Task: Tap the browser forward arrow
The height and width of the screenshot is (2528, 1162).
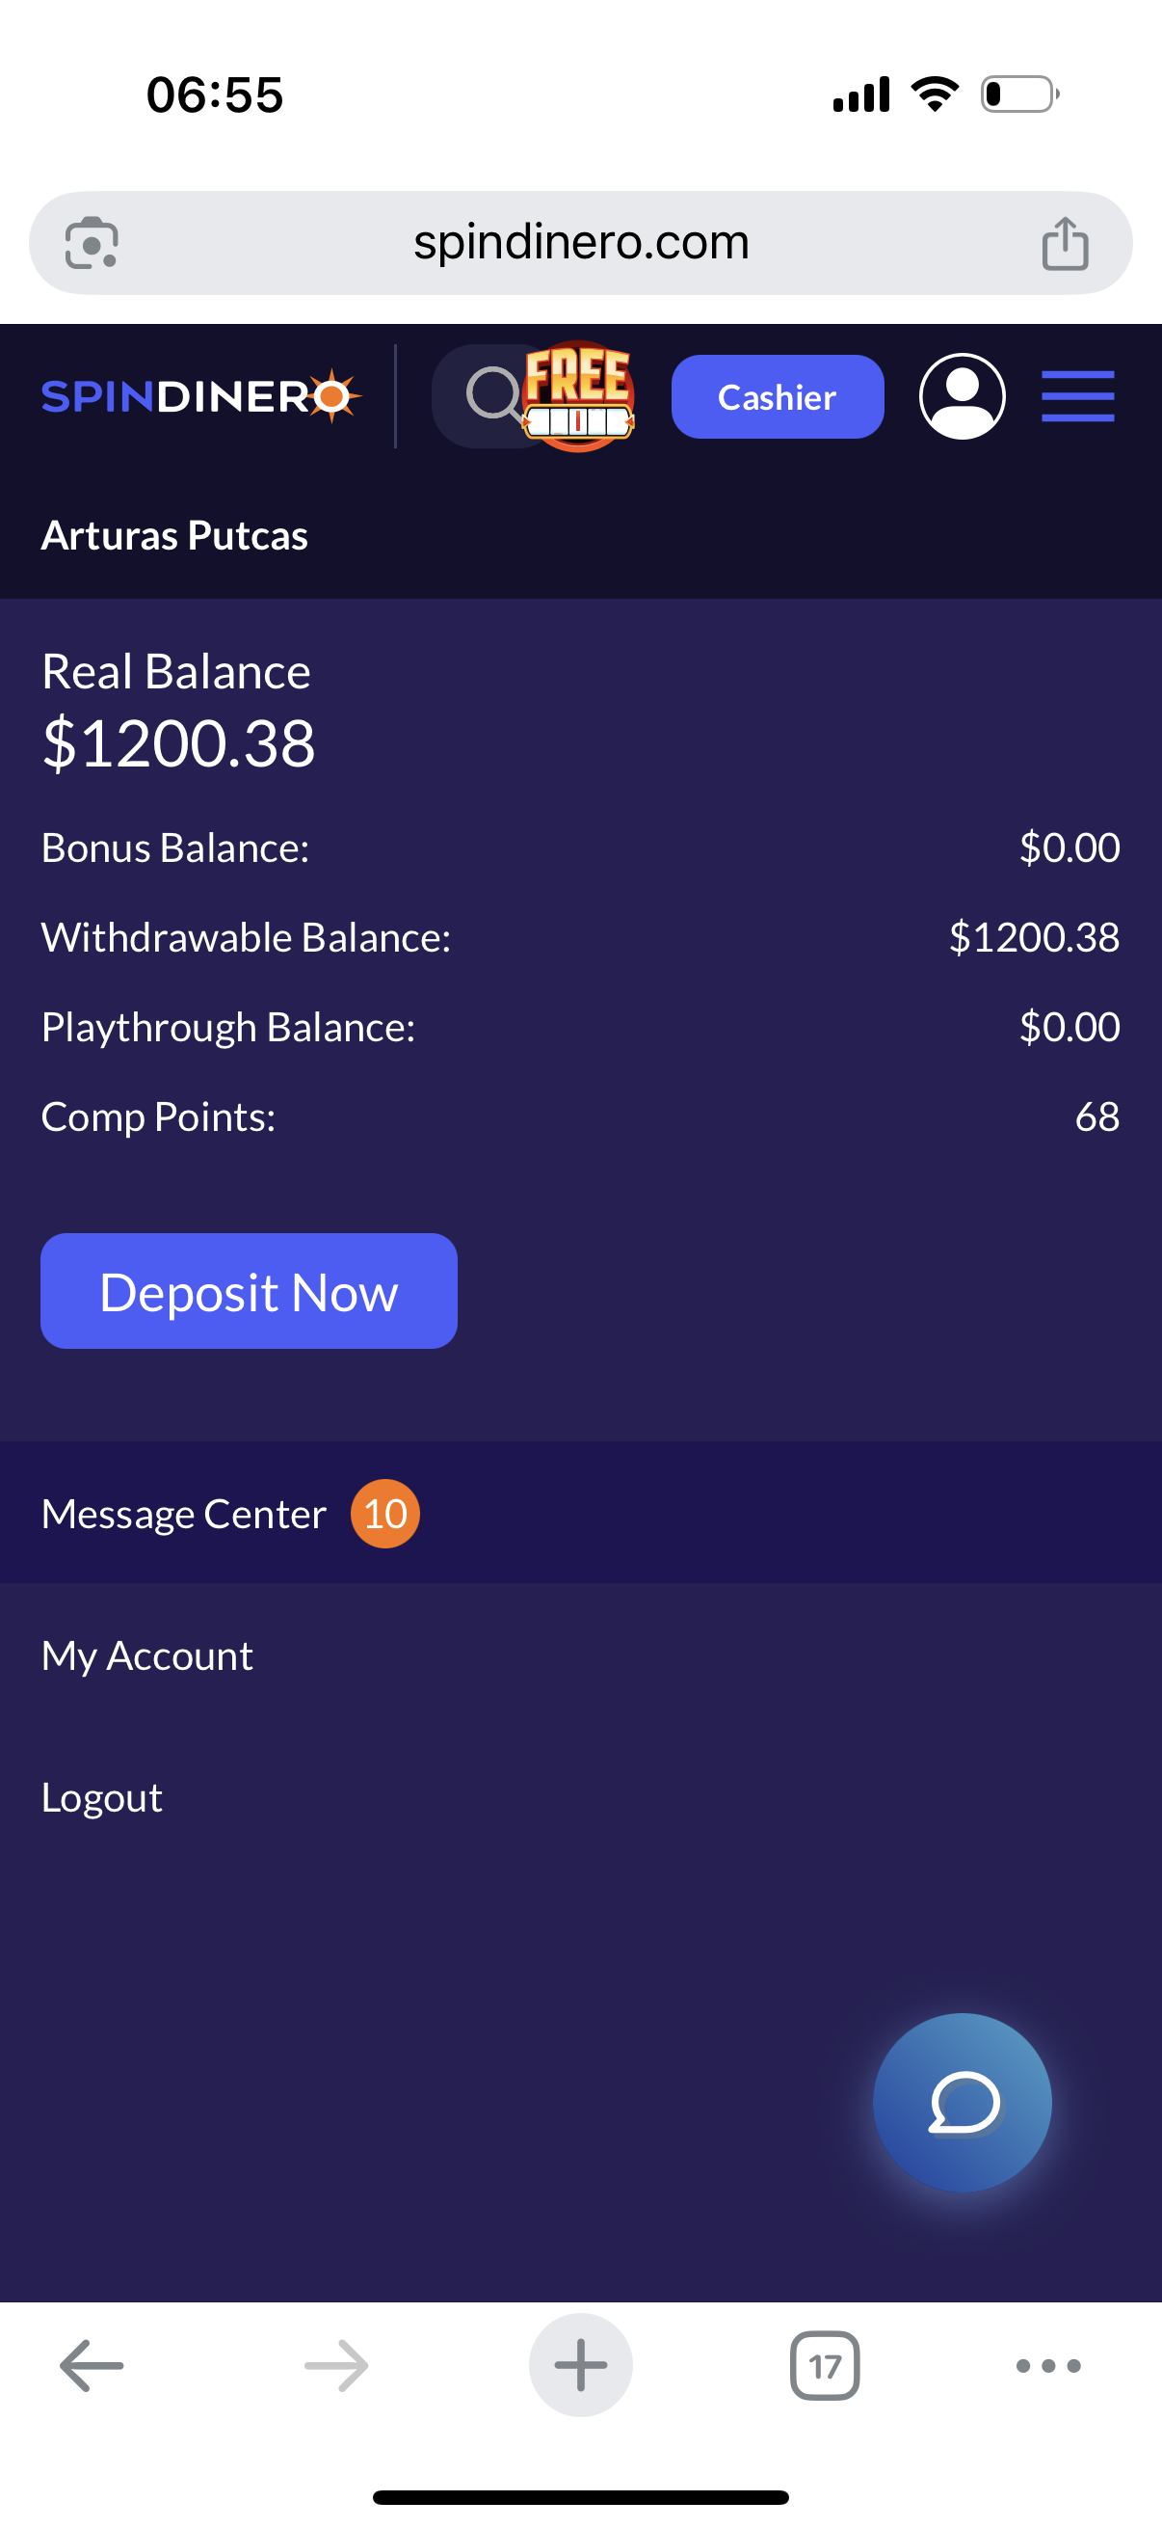Action: pyautogui.click(x=336, y=2364)
